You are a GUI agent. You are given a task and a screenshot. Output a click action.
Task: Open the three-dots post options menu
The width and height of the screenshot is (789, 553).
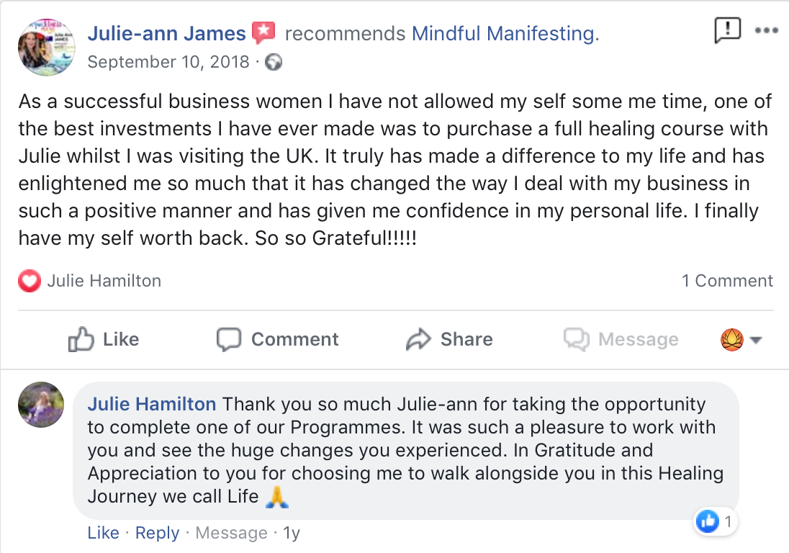(x=766, y=31)
